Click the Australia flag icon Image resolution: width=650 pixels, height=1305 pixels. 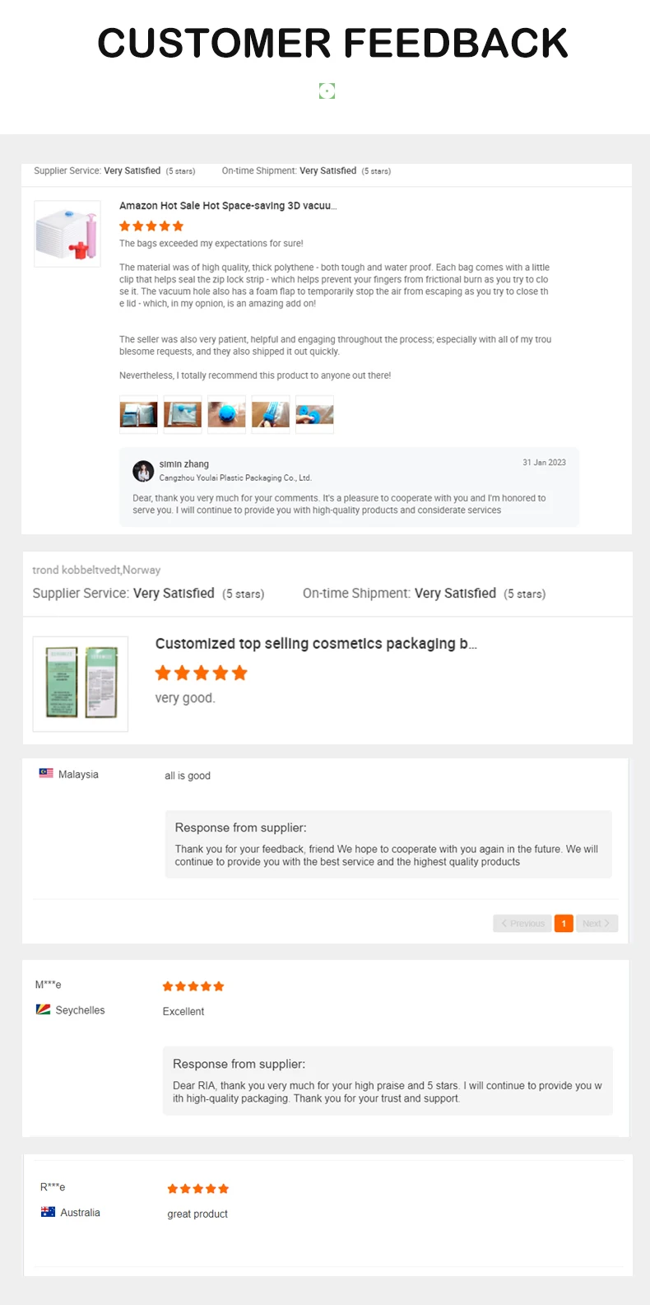pos(48,1212)
